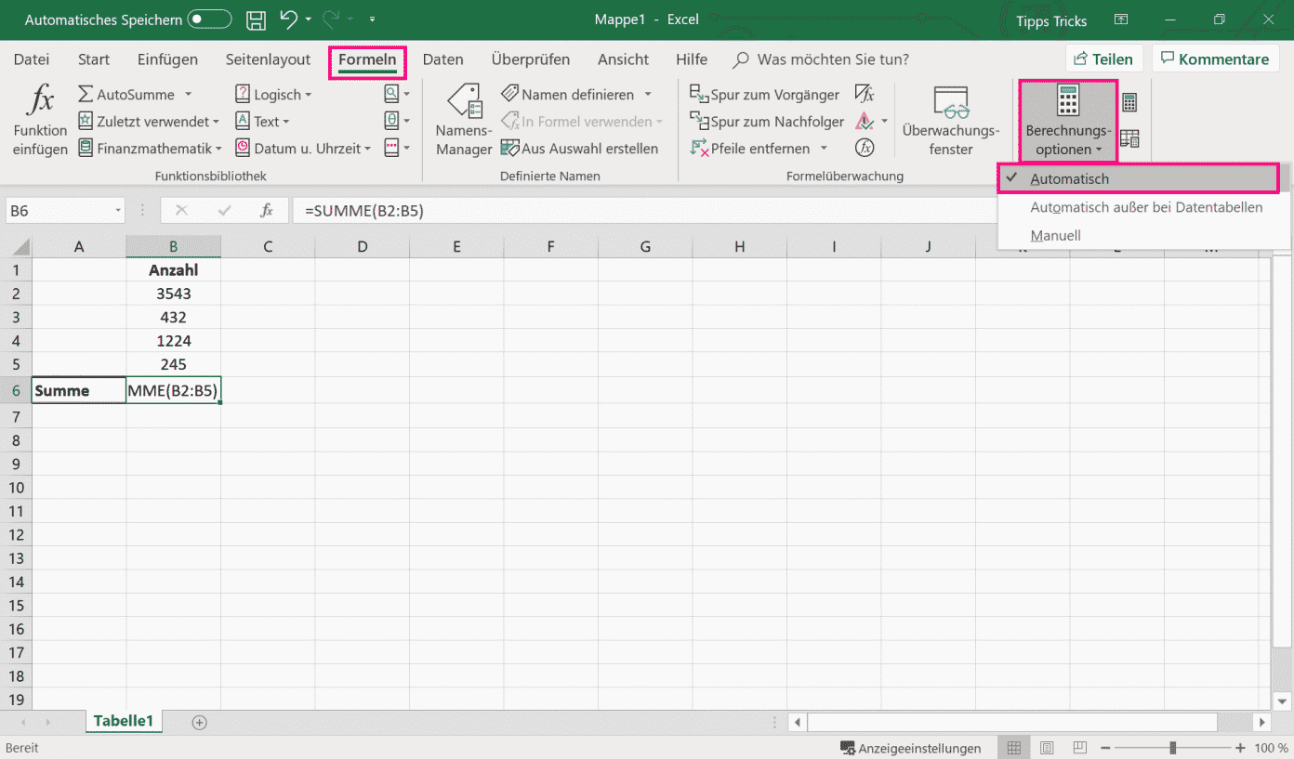Expand the AutoSumme dropdown
The height and width of the screenshot is (759, 1294).
click(188, 95)
